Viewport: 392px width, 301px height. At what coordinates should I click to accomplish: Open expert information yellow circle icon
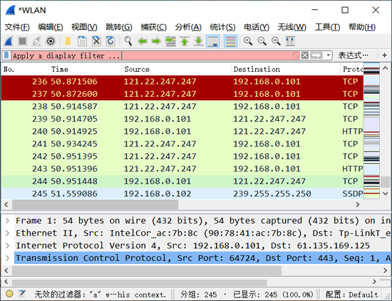[9, 294]
